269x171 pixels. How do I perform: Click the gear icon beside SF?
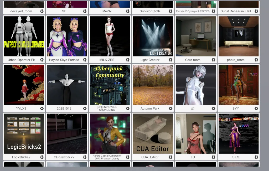pyautogui.click(x=85, y=11)
